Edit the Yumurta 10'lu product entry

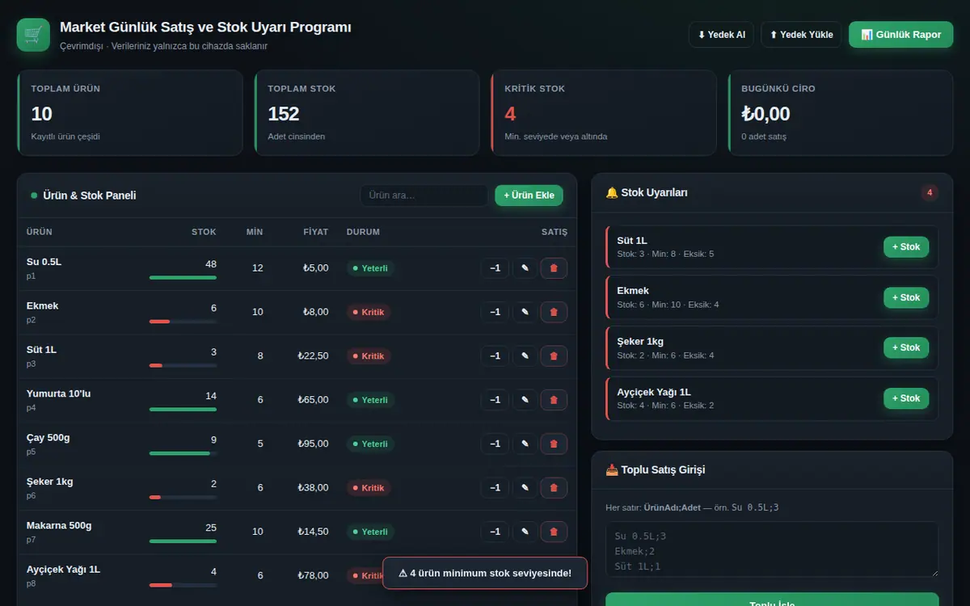525,400
